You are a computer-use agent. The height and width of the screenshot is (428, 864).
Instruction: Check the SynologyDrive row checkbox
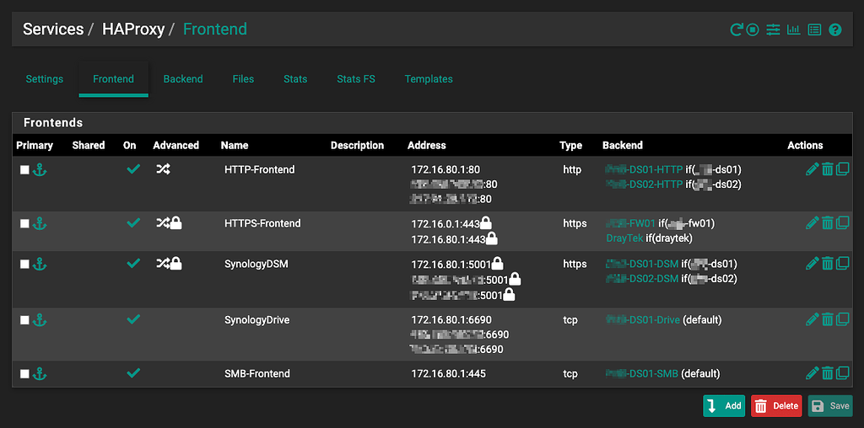tap(24, 319)
